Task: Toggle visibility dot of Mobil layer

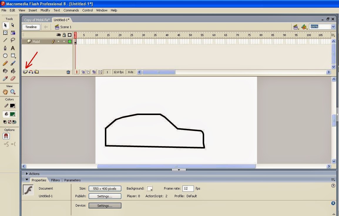Action: click(x=58, y=41)
